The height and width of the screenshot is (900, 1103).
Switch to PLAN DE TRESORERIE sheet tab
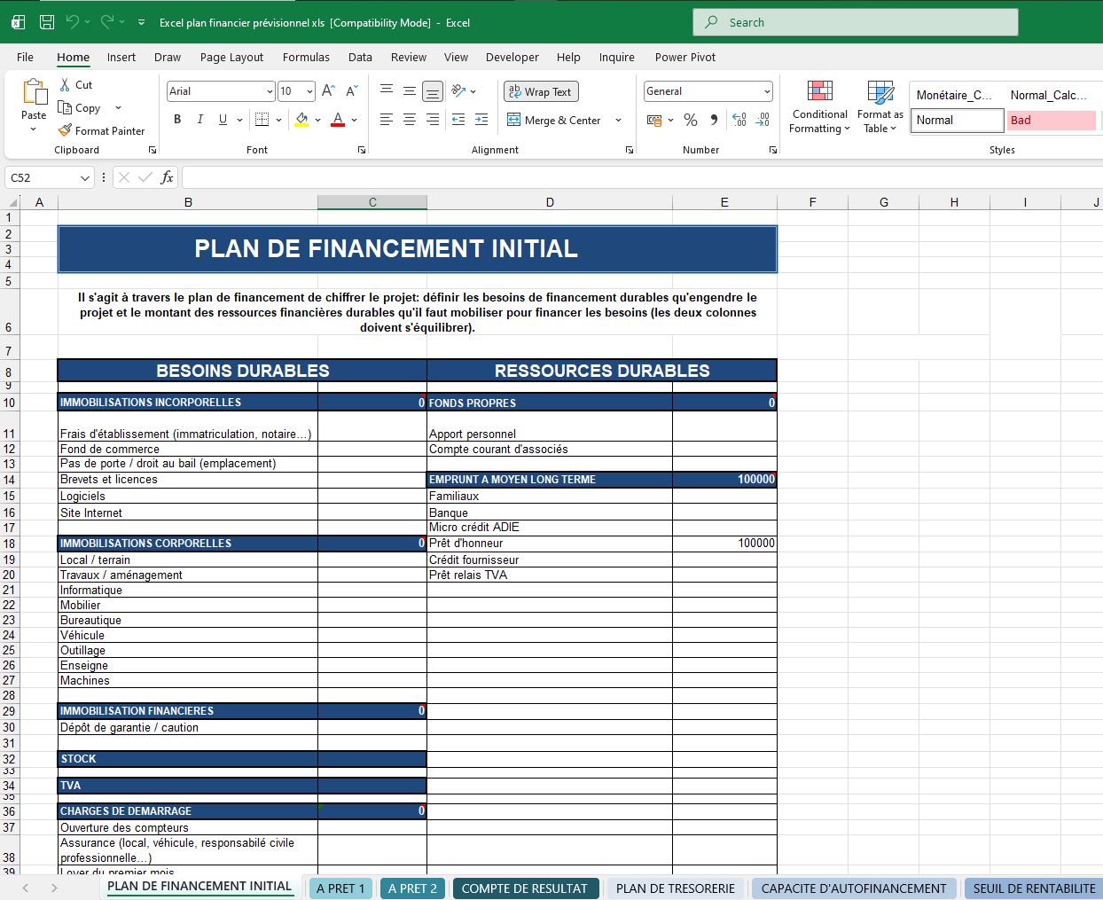pyautogui.click(x=676, y=888)
